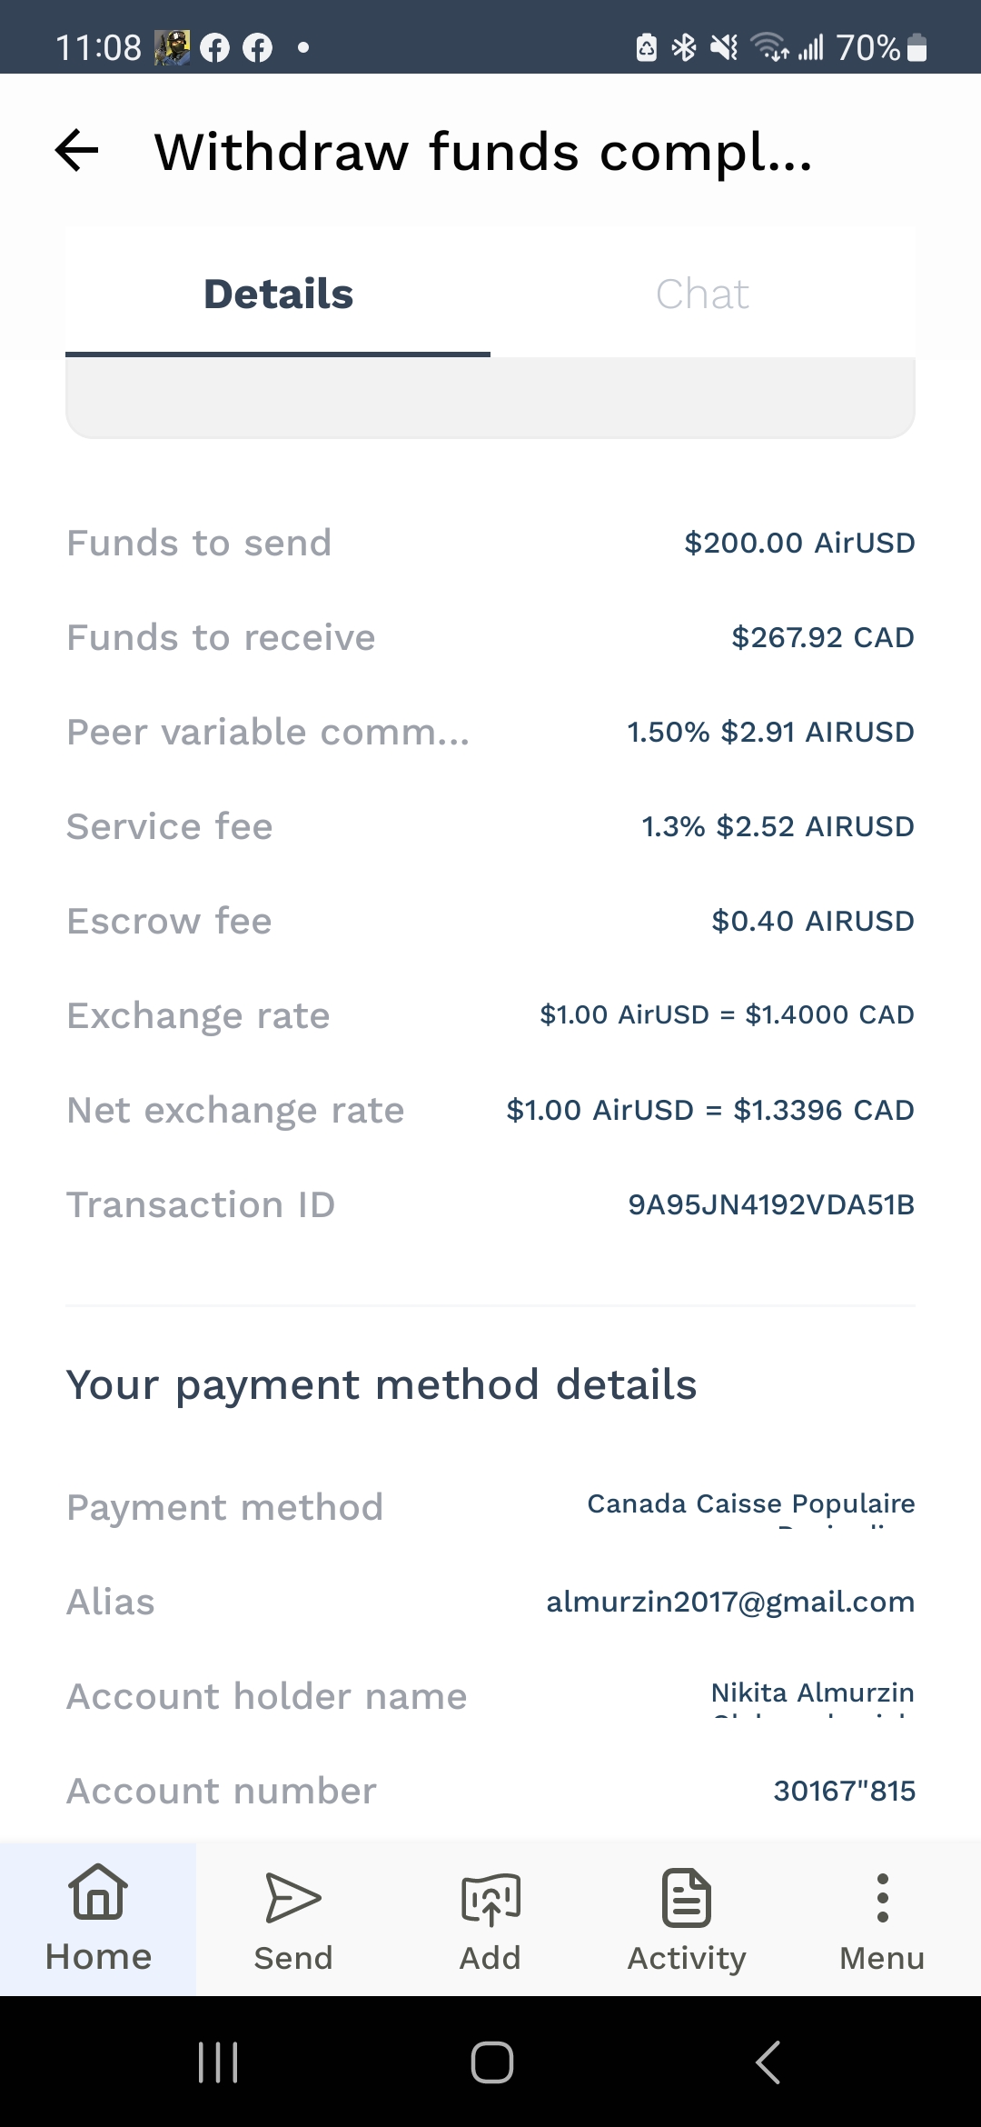This screenshot has height=2127, width=981.
Task: Open the Home icon in bottom navigation
Action: pyautogui.click(x=98, y=1893)
